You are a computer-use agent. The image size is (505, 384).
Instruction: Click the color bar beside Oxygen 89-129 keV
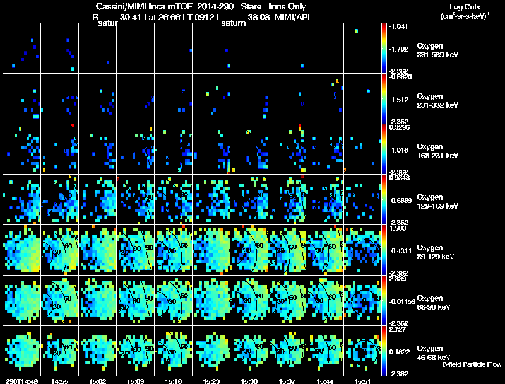tap(384, 250)
